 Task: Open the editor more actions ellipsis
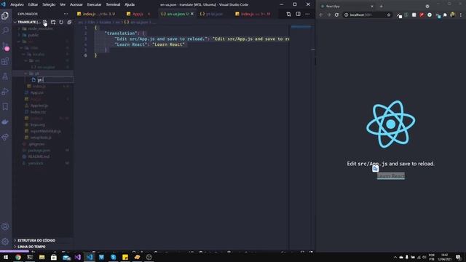click(x=307, y=14)
